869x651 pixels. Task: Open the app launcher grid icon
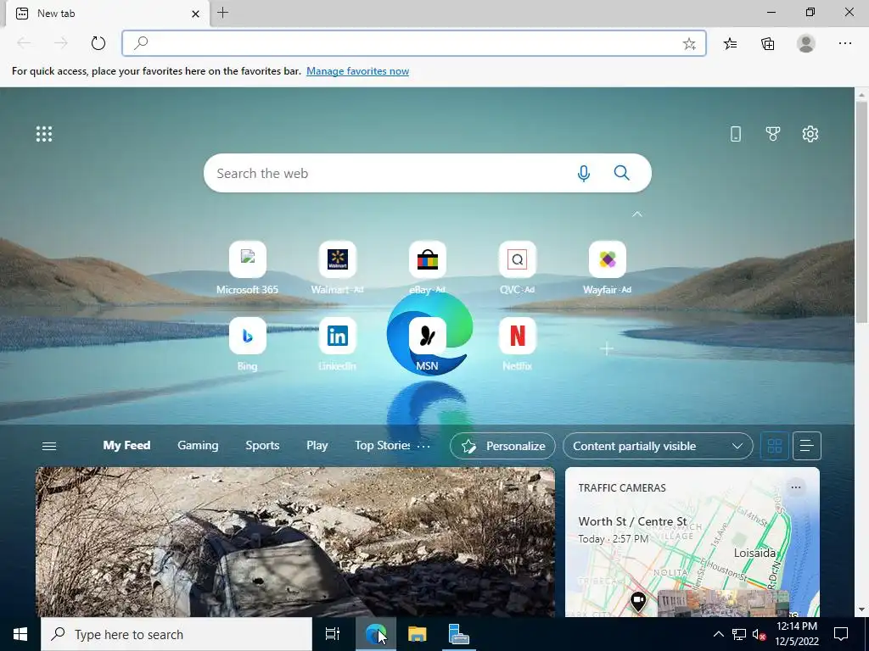pyautogui.click(x=44, y=134)
